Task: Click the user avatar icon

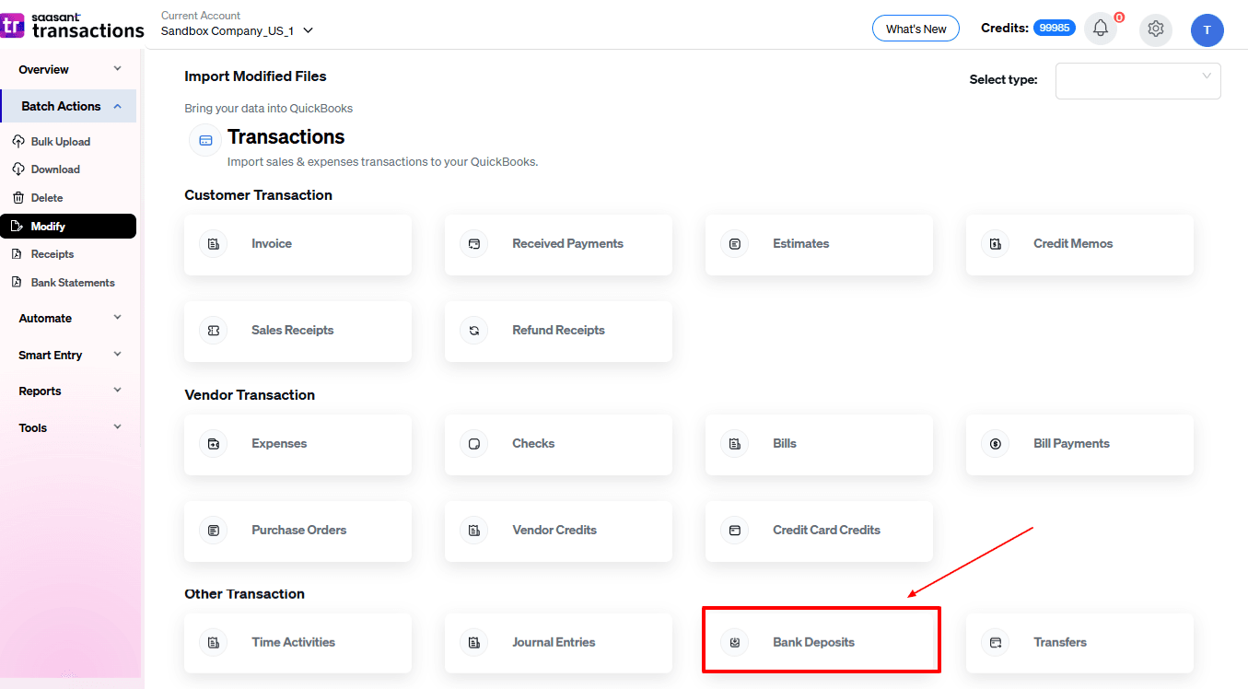Action: (1207, 29)
